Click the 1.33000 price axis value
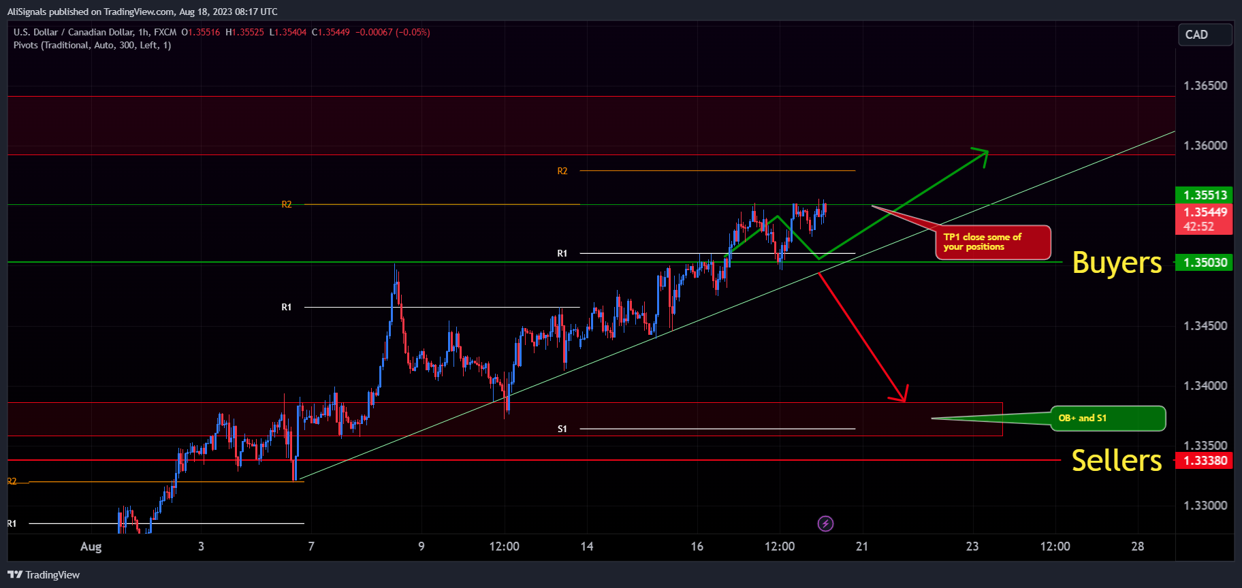This screenshot has width=1242, height=588. 1205,506
